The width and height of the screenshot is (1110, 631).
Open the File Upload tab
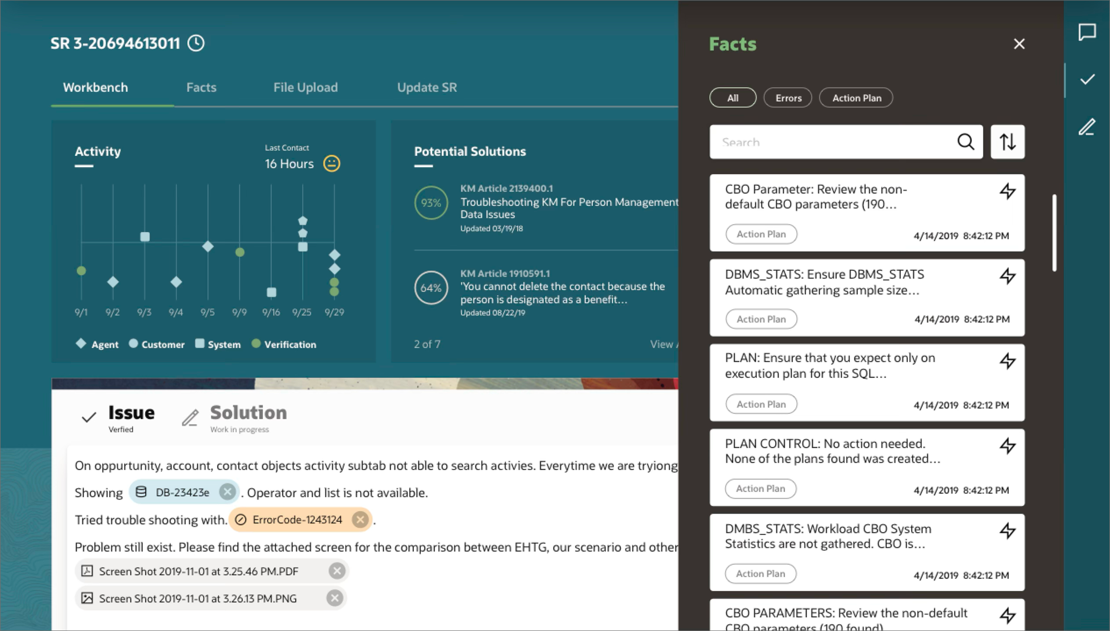(x=305, y=87)
